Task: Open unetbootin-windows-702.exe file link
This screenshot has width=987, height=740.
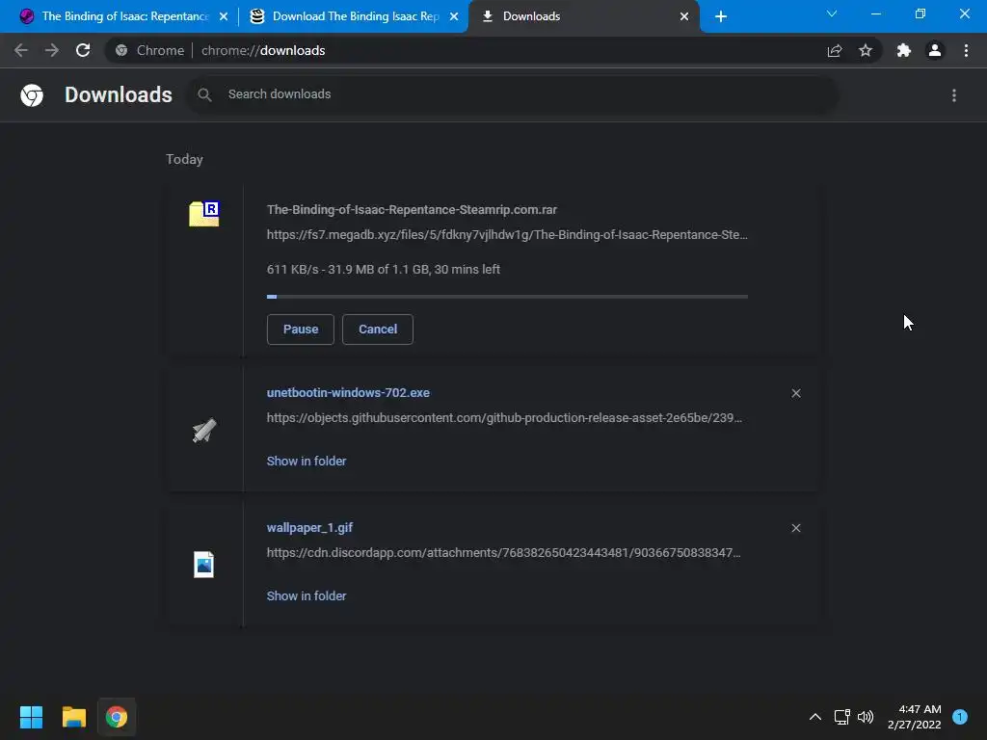Action: (348, 393)
